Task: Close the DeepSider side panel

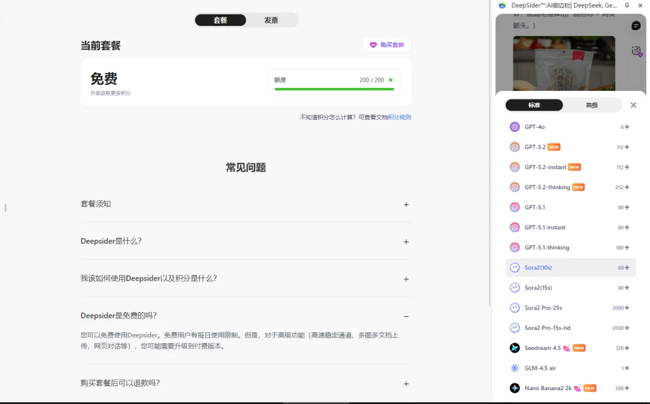Action: point(640,5)
